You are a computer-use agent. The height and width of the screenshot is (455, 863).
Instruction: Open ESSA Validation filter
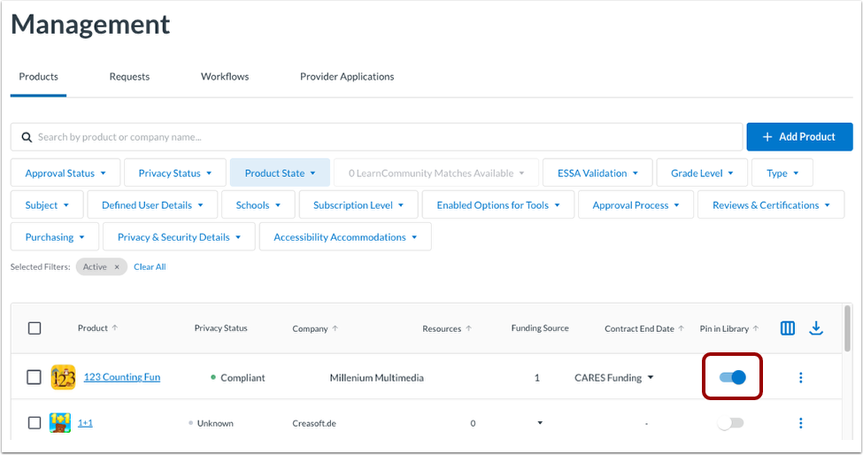pyautogui.click(x=597, y=174)
